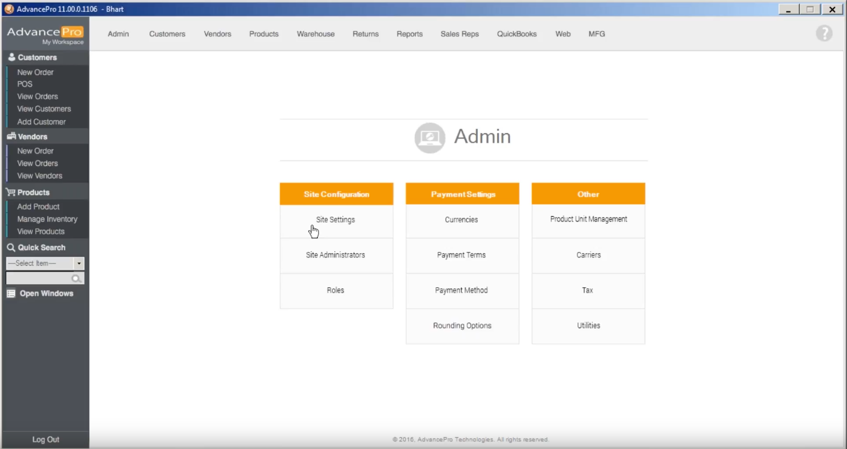Open Manage Inventory in sidebar
This screenshot has height=449, width=847.
[47, 219]
